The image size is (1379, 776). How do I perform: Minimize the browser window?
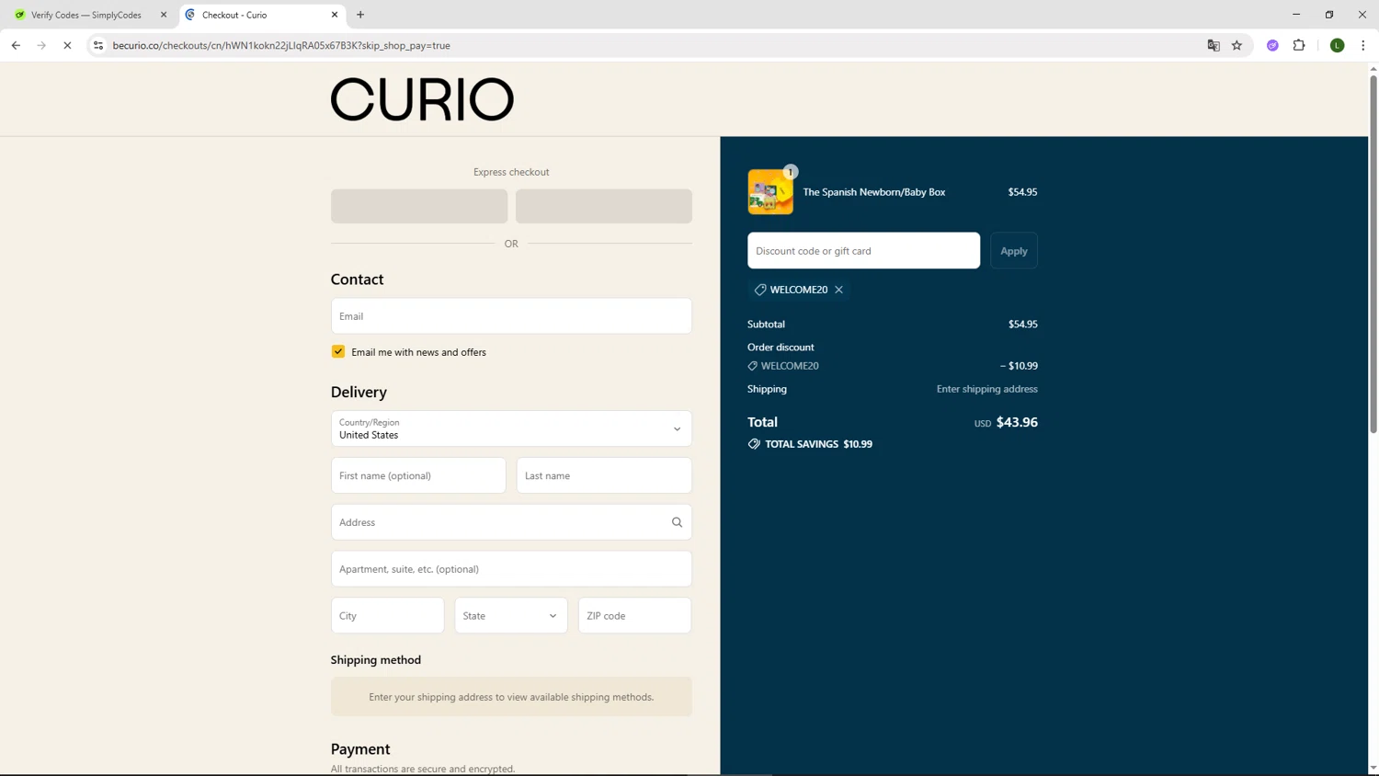(x=1296, y=15)
